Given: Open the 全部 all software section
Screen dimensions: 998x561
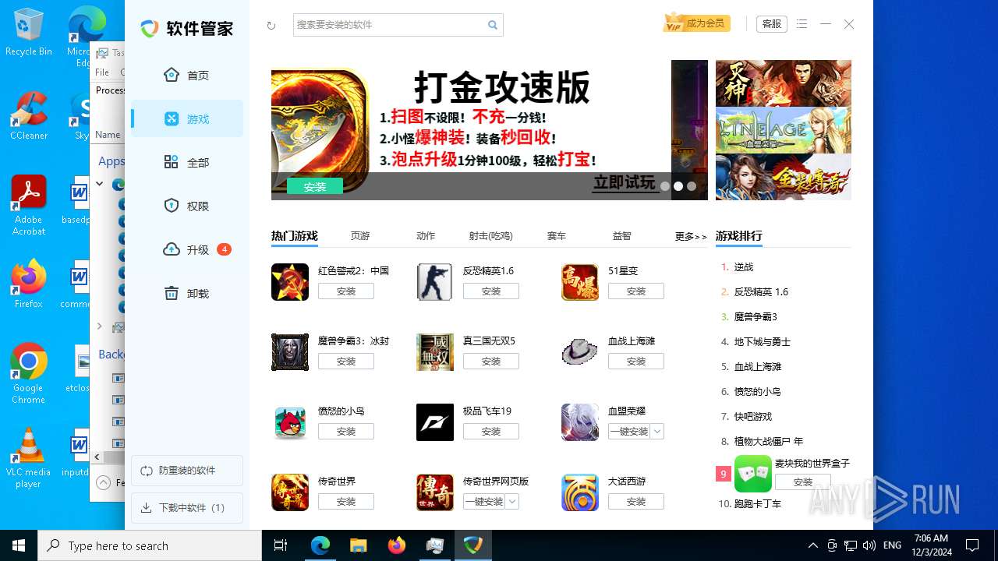Looking at the screenshot, I should pyautogui.click(x=187, y=162).
